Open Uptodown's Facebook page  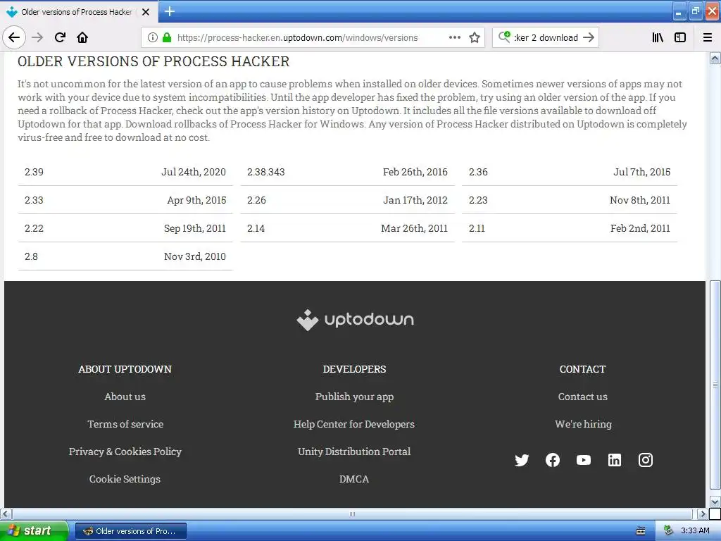click(553, 460)
